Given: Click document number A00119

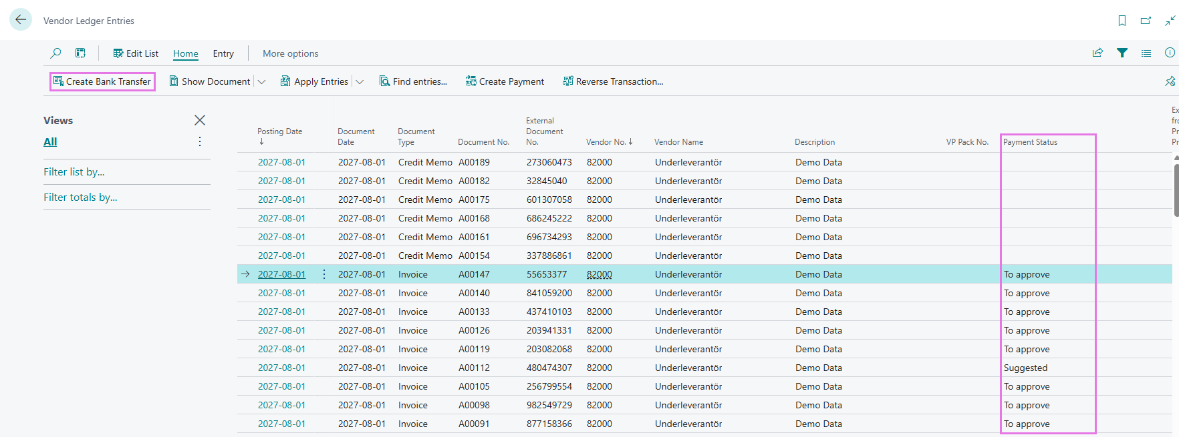Looking at the screenshot, I should tap(474, 349).
